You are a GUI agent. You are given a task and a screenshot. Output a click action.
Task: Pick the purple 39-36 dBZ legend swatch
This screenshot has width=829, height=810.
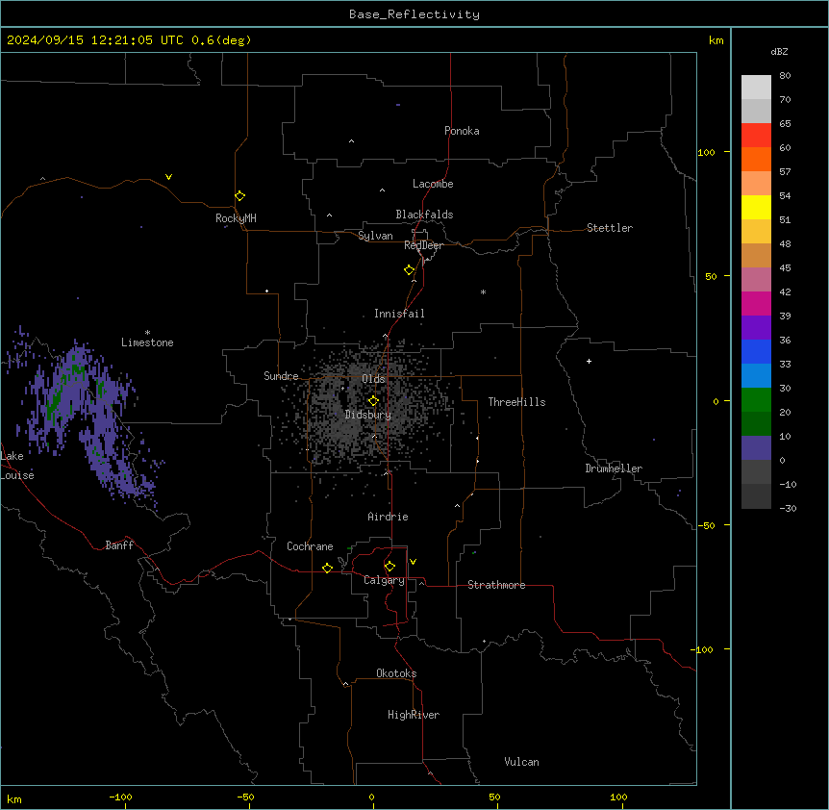[x=756, y=328]
